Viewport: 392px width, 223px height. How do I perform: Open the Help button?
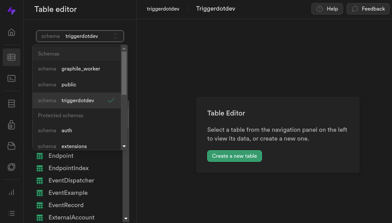(327, 9)
